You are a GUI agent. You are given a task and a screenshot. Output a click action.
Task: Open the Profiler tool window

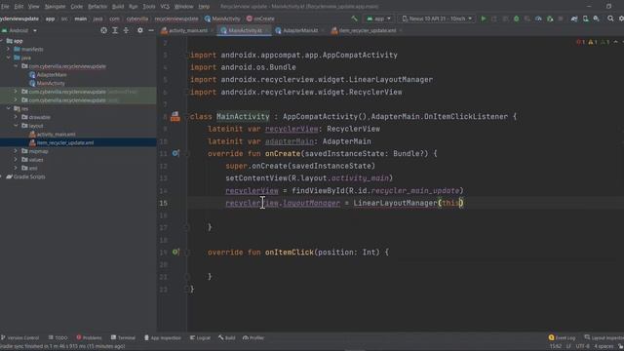click(x=253, y=337)
